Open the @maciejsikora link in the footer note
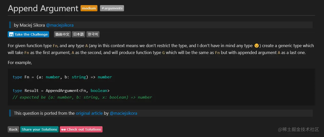Viewport: 324px width, 137px height. click(x=123, y=113)
